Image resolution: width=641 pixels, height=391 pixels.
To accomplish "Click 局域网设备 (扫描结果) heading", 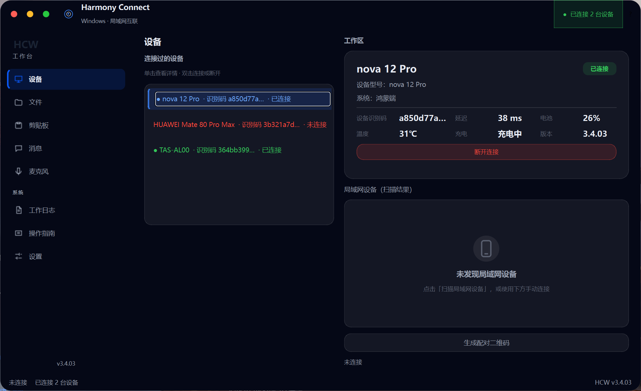I will pyautogui.click(x=378, y=189).
